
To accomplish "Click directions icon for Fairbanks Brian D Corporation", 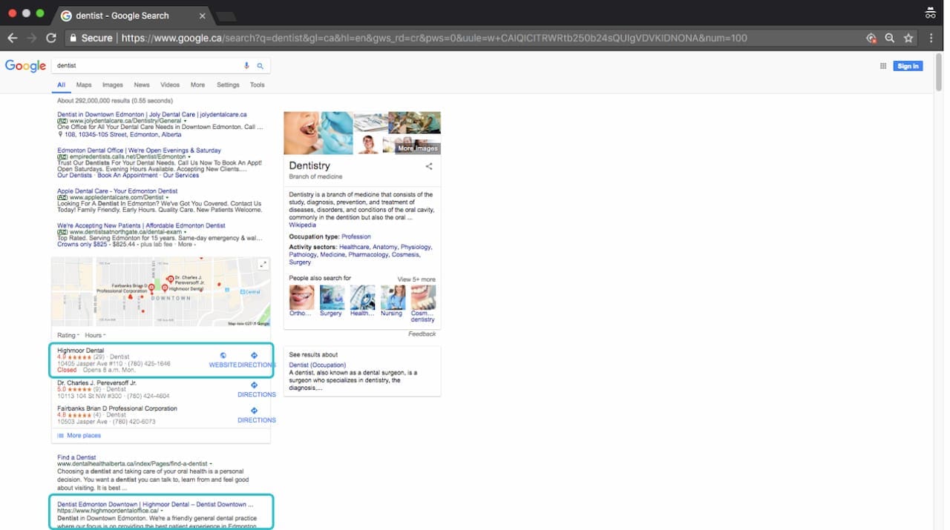I will pyautogui.click(x=254, y=411).
